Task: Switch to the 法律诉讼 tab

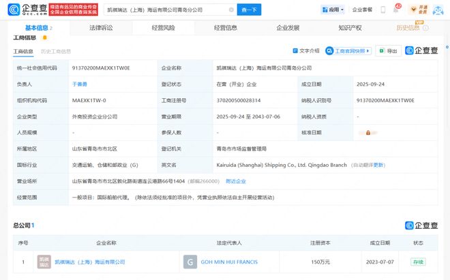Action: (x=101, y=28)
